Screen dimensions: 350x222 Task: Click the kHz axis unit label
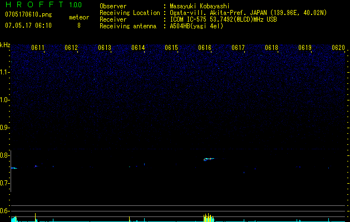5,45
